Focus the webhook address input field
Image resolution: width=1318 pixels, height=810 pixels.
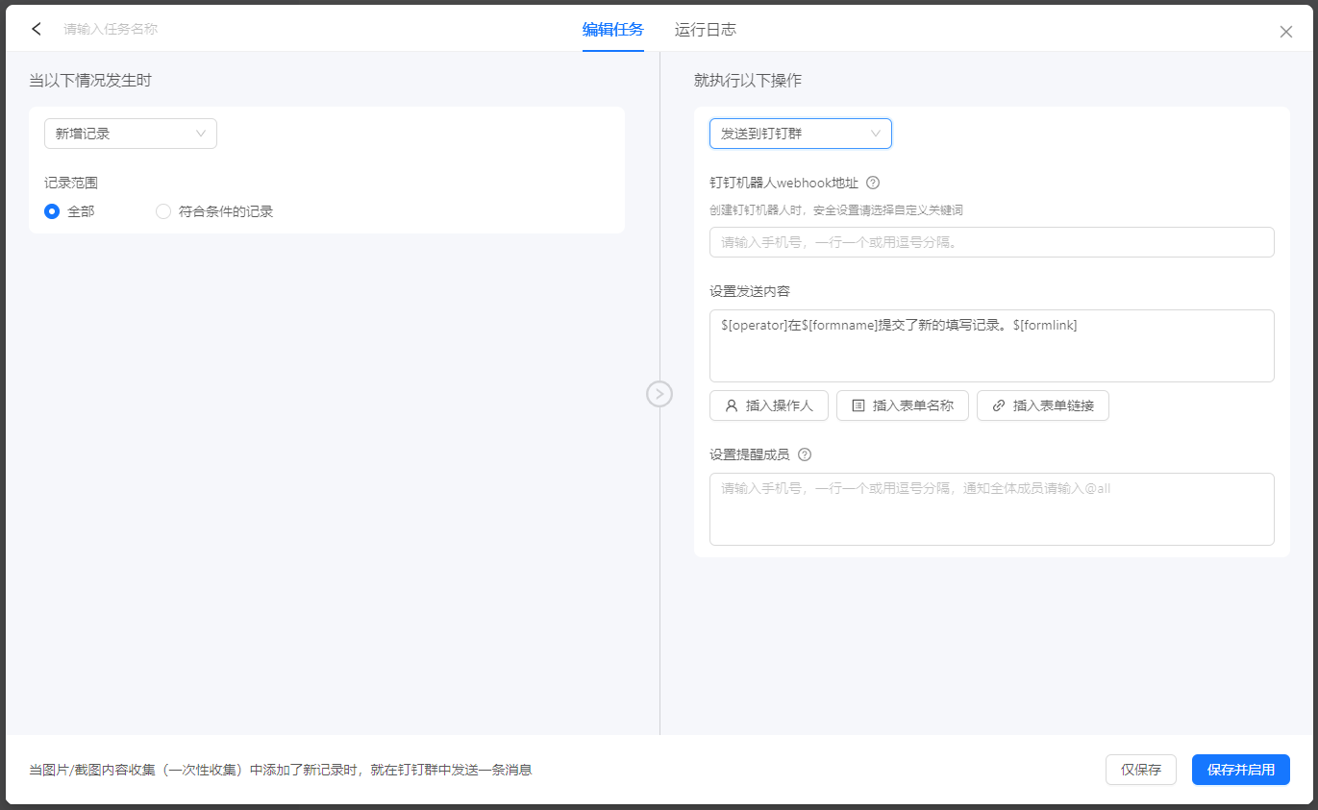click(992, 242)
